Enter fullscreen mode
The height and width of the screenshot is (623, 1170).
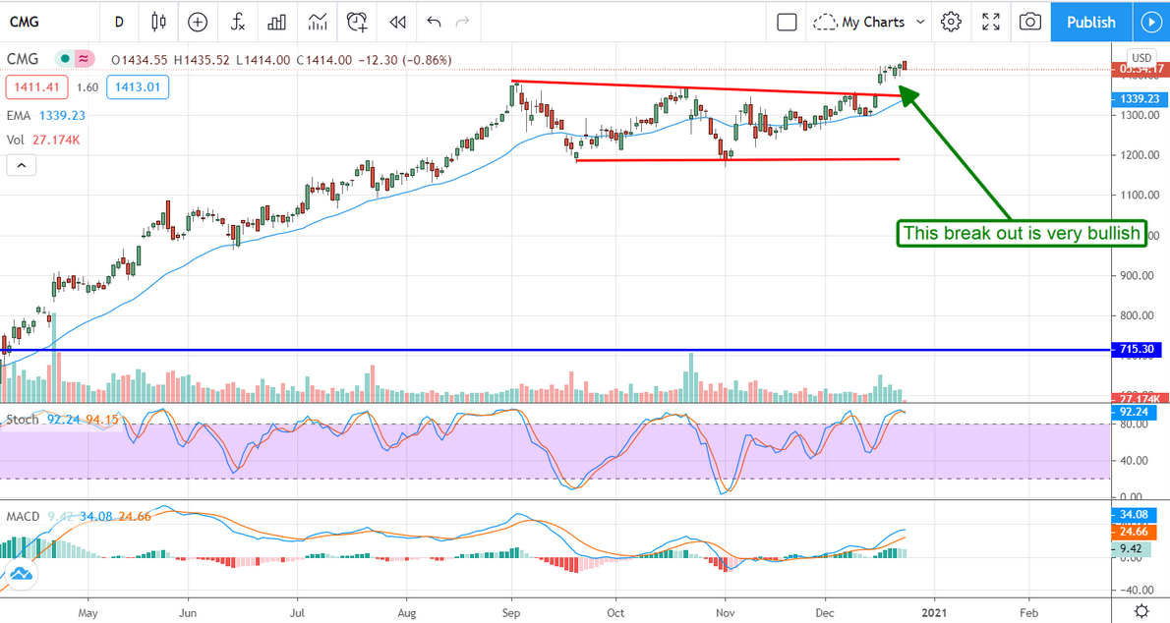[991, 23]
